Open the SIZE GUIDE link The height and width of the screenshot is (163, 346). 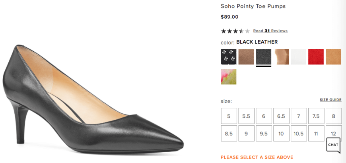[x=330, y=100]
